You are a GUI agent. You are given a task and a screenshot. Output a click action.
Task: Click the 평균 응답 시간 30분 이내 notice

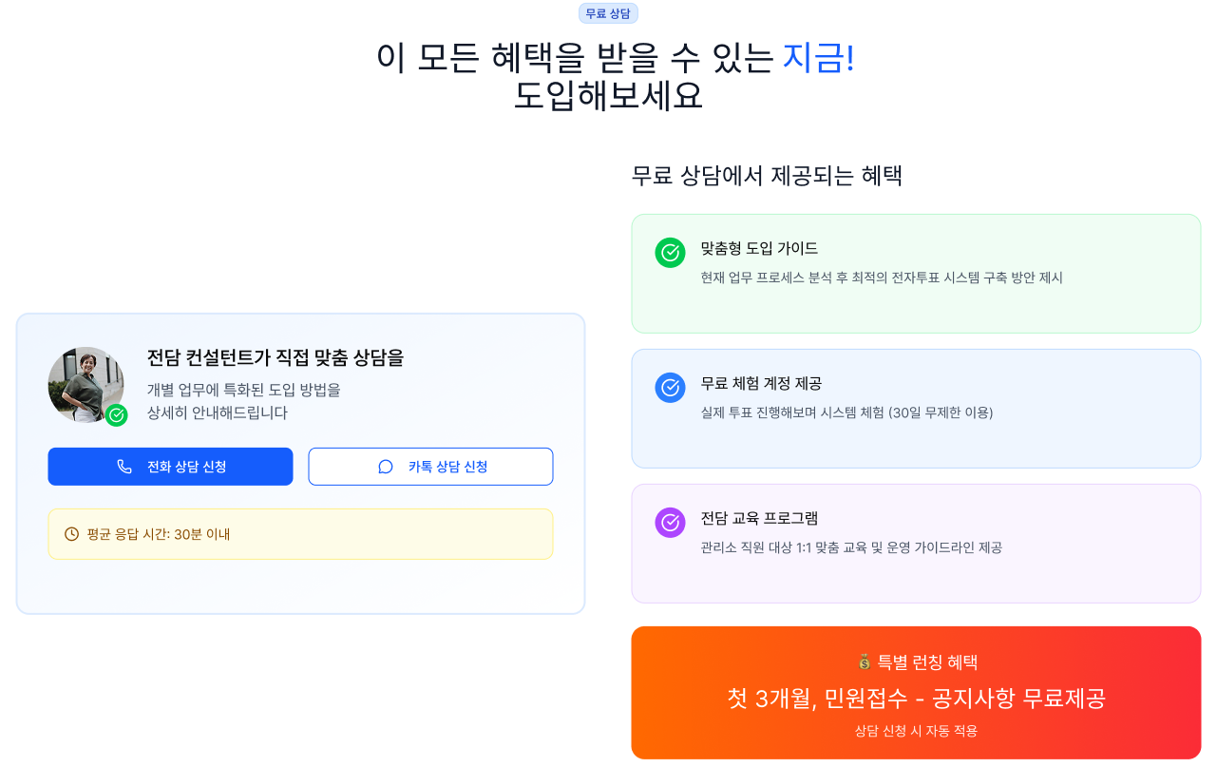[300, 534]
